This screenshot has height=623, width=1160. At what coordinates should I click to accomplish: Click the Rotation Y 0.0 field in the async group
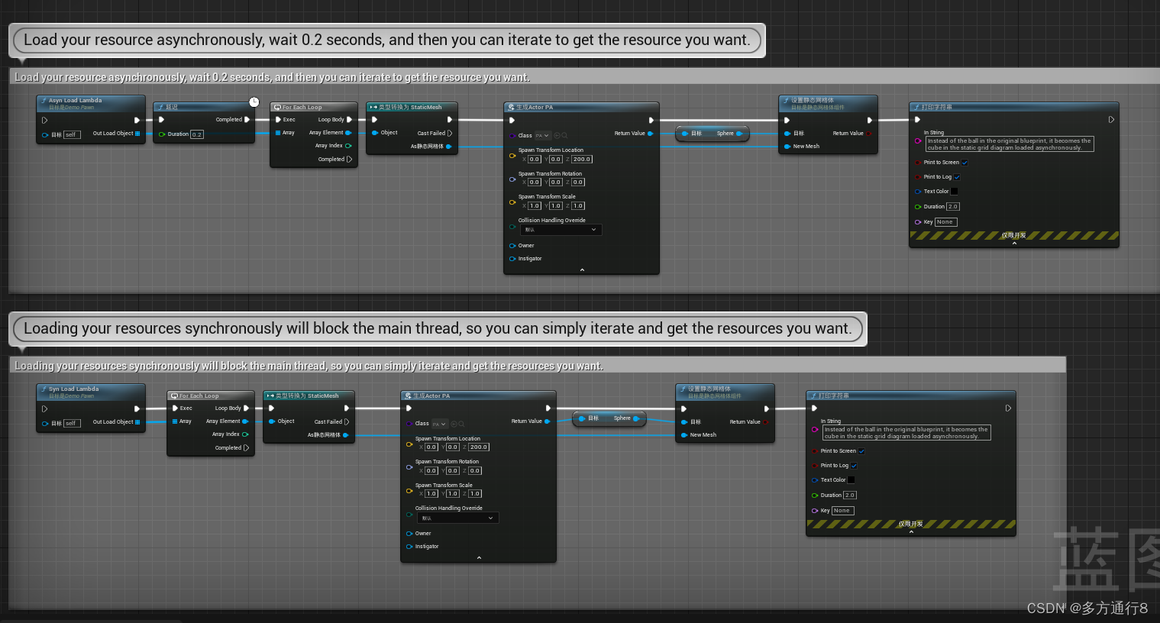pyautogui.click(x=556, y=182)
